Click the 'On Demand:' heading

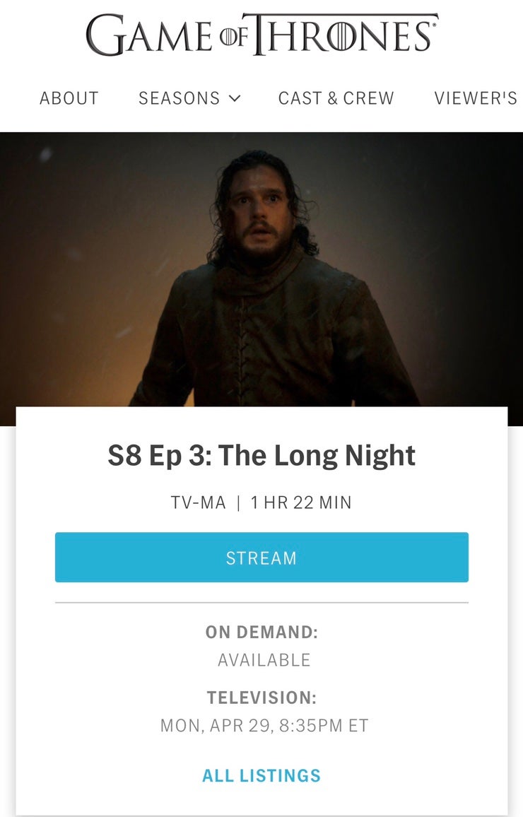tap(261, 632)
